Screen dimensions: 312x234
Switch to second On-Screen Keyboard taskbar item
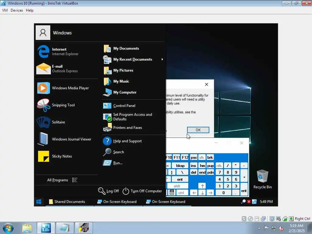pos(167,202)
